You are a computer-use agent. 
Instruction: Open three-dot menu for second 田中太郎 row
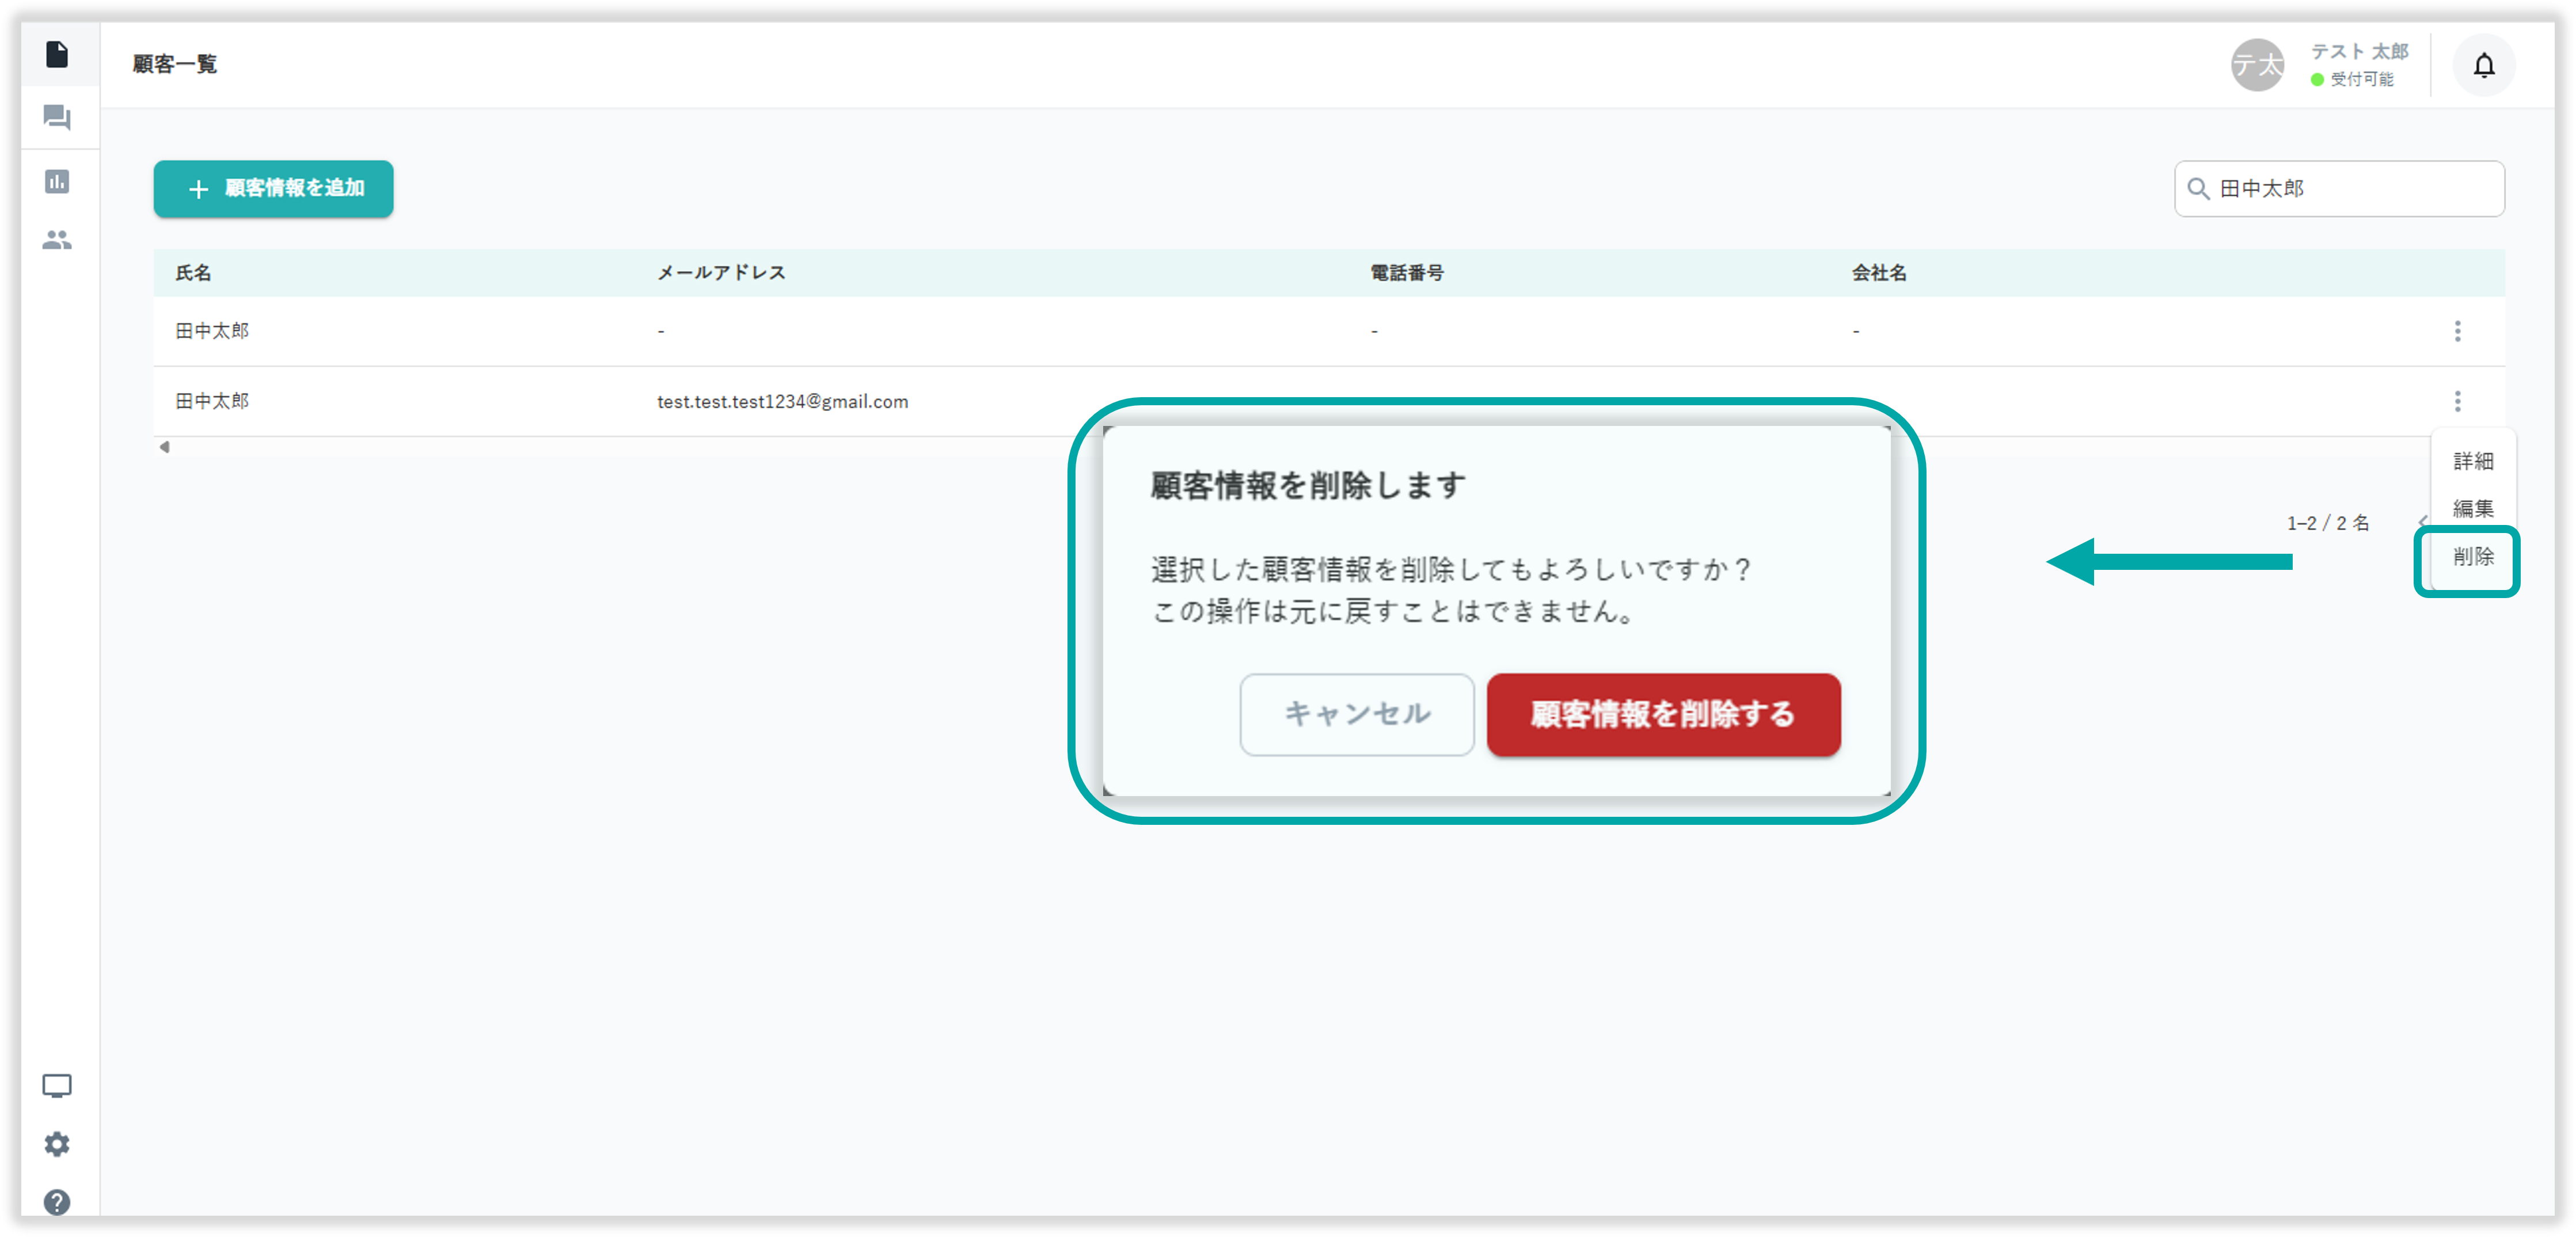click(x=2457, y=401)
